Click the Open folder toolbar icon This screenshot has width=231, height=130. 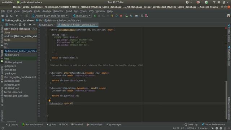pyautogui.click(x=3, y=16)
